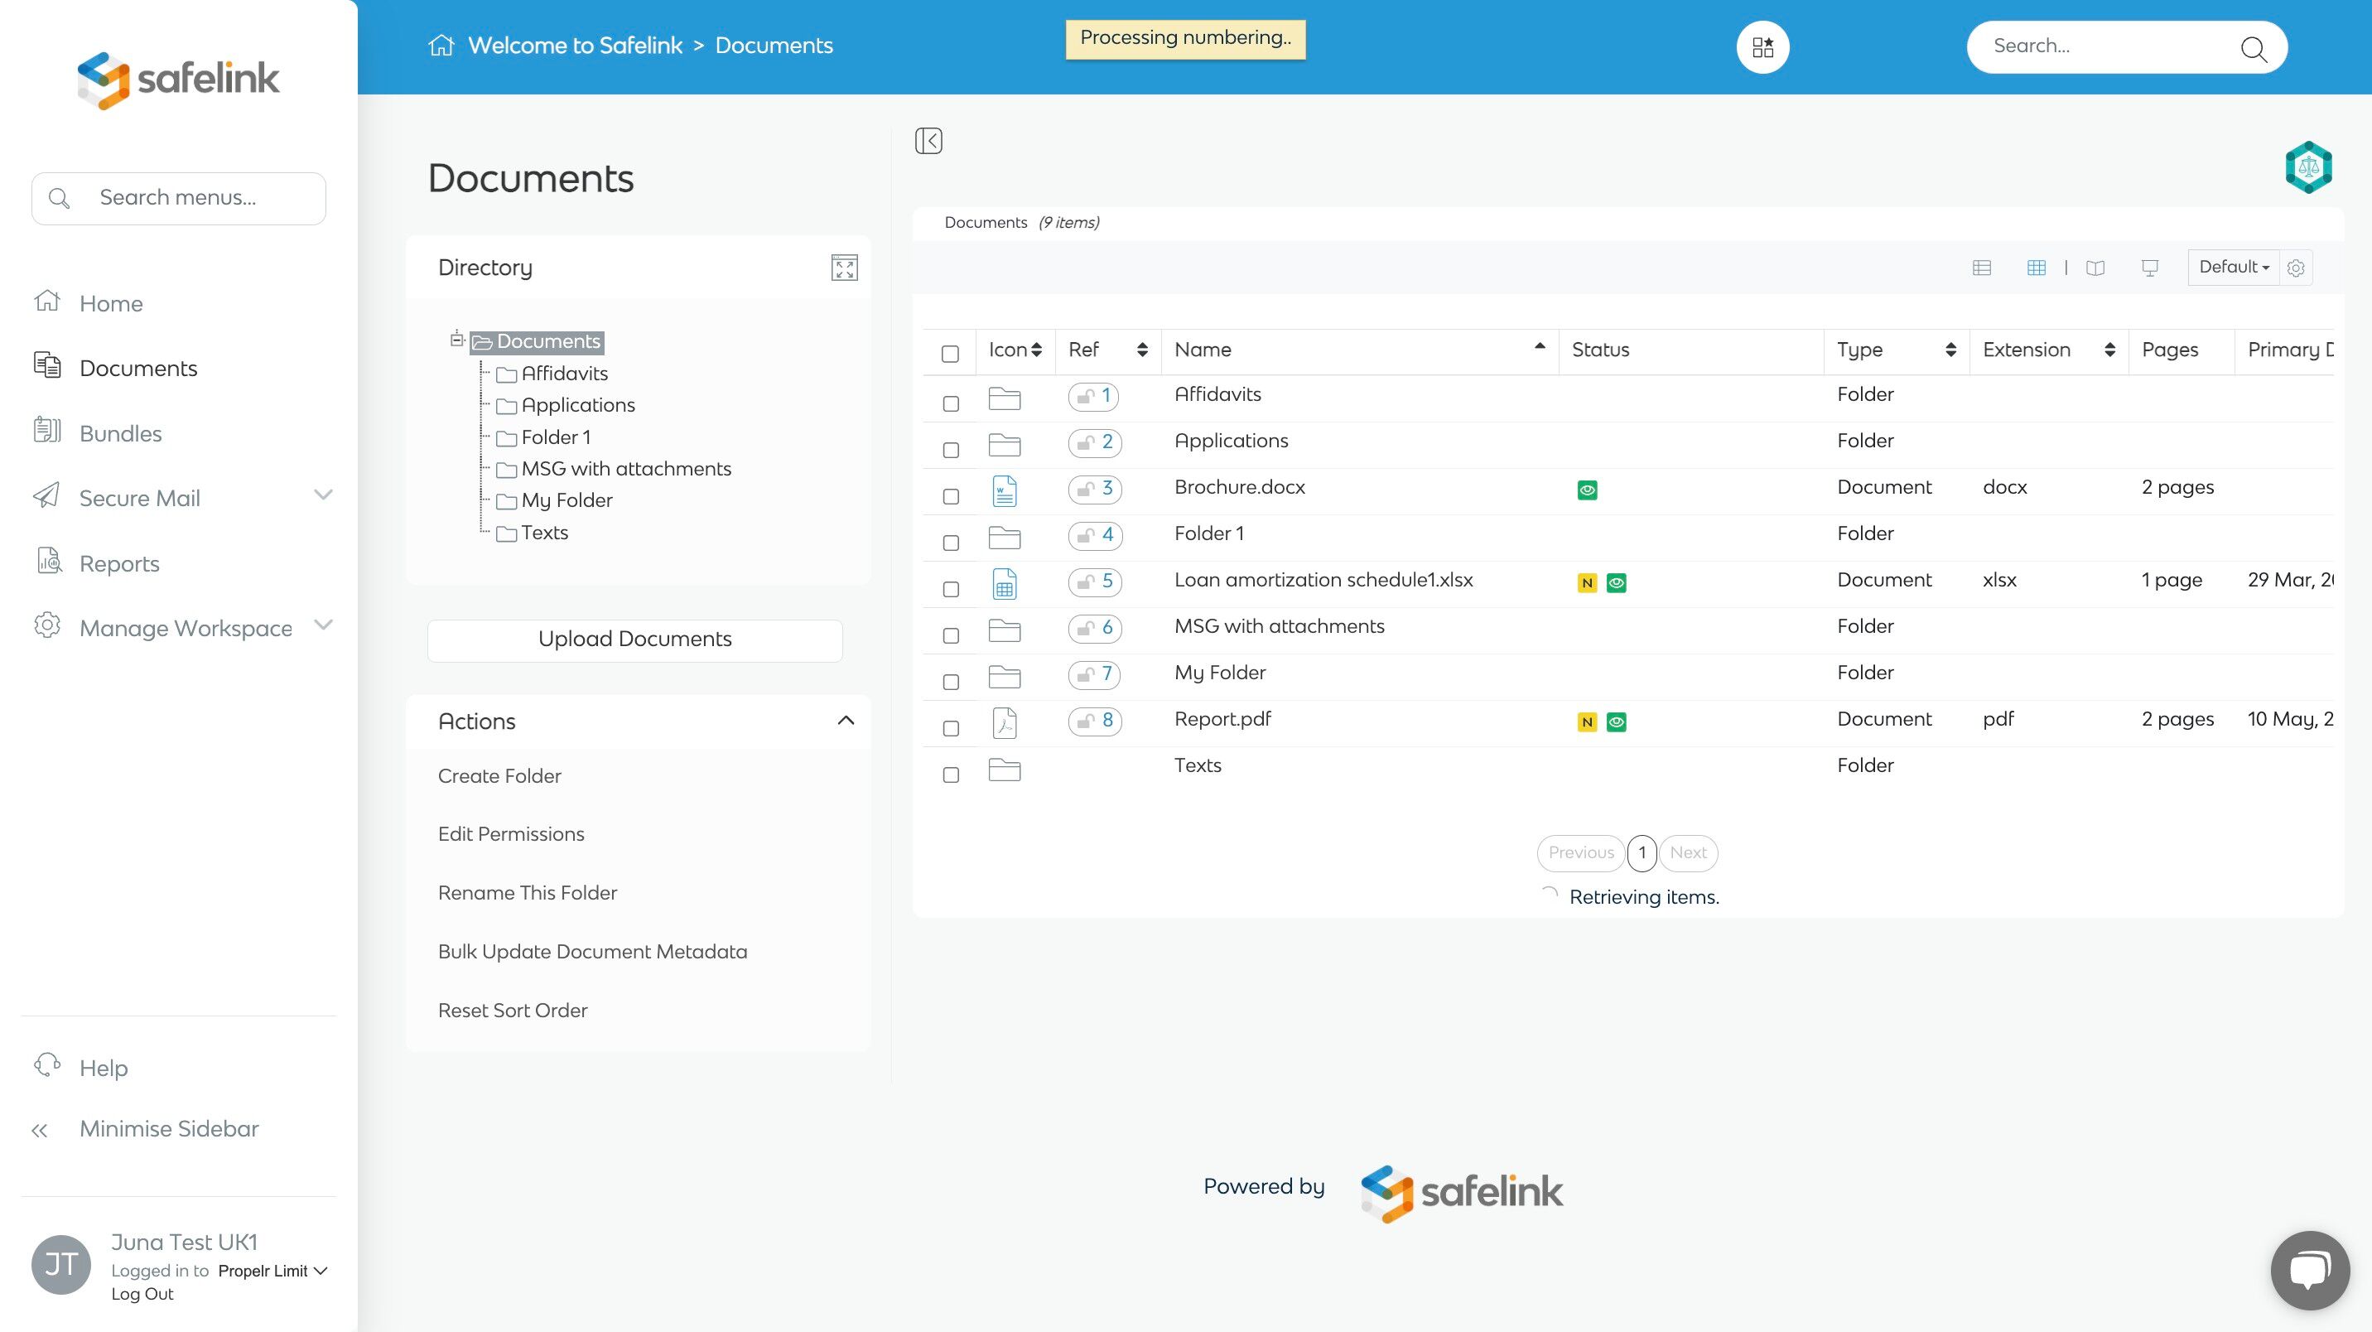
Task: Open view settings gear next to Default
Action: [2296, 268]
